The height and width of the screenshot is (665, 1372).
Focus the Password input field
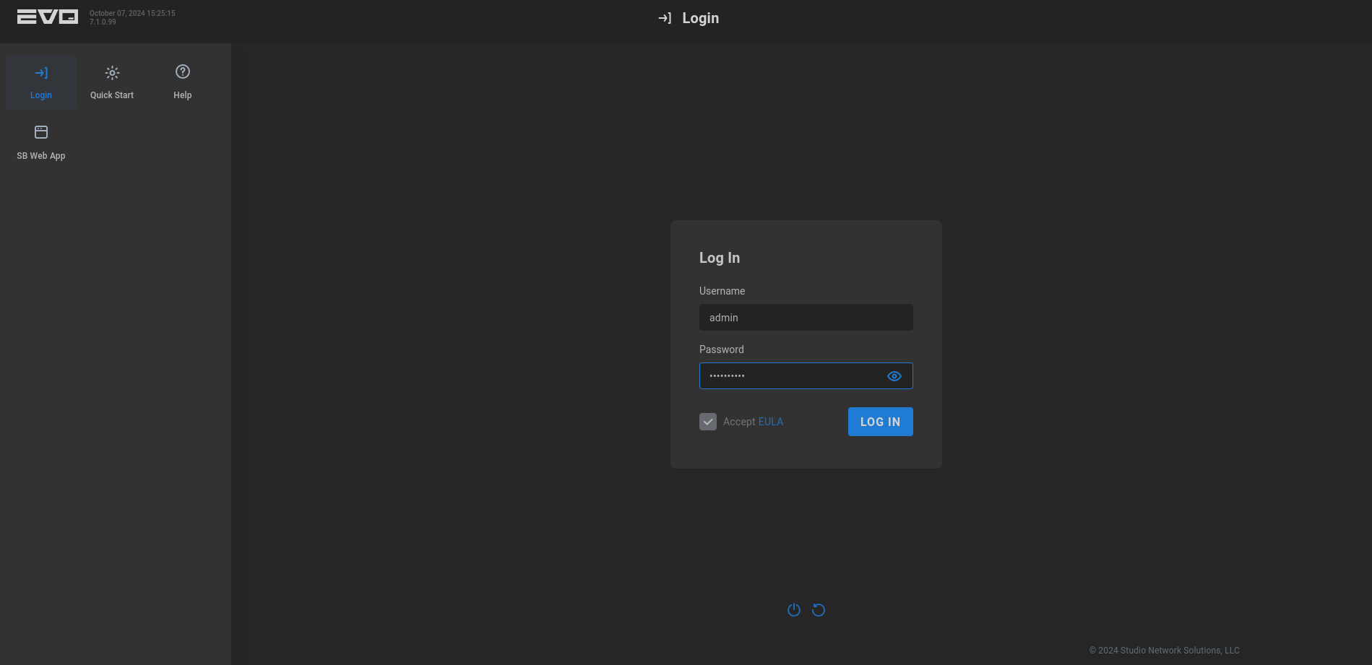click(806, 376)
